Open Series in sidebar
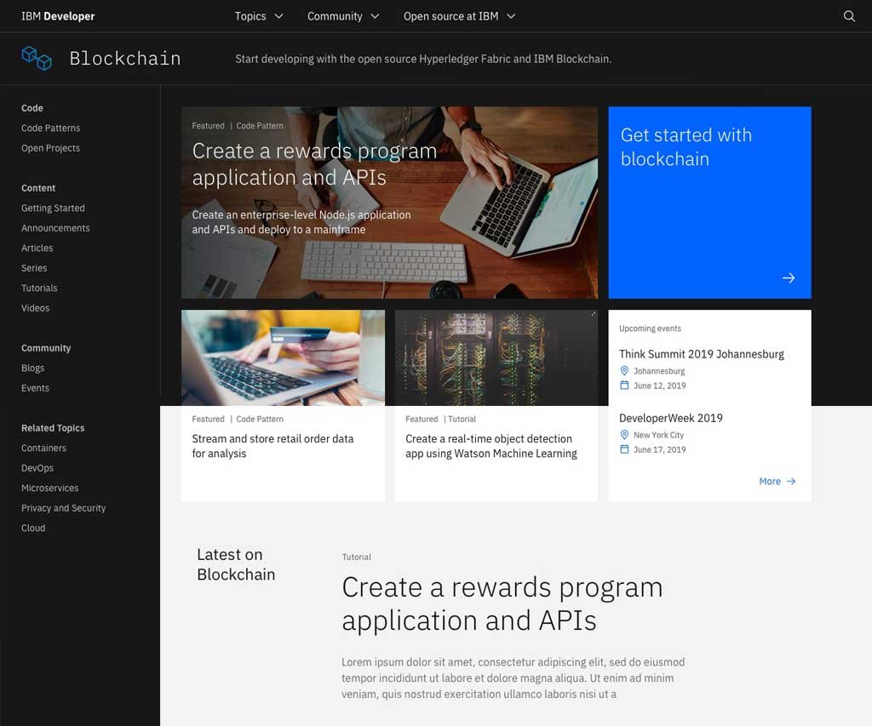 pyautogui.click(x=34, y=268)
